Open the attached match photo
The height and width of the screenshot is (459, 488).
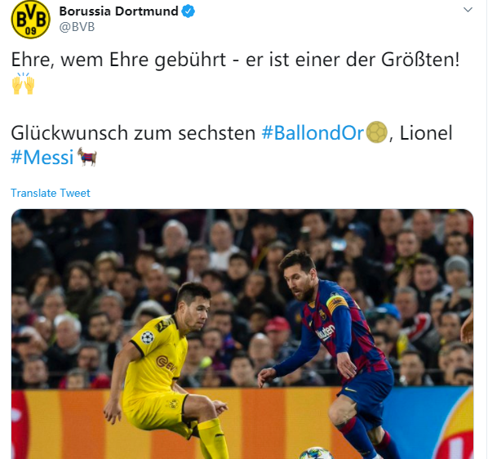(x=242, y=334)
